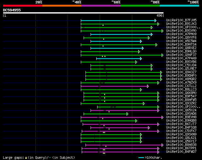The image size is (202, 160).
Task: Click the yellow gap marker under the UniRef100_B4FSQ8 bar
Action: (x=109, y=129)
